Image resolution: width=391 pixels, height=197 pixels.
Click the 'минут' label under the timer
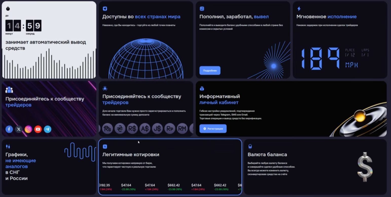(9, 34)
